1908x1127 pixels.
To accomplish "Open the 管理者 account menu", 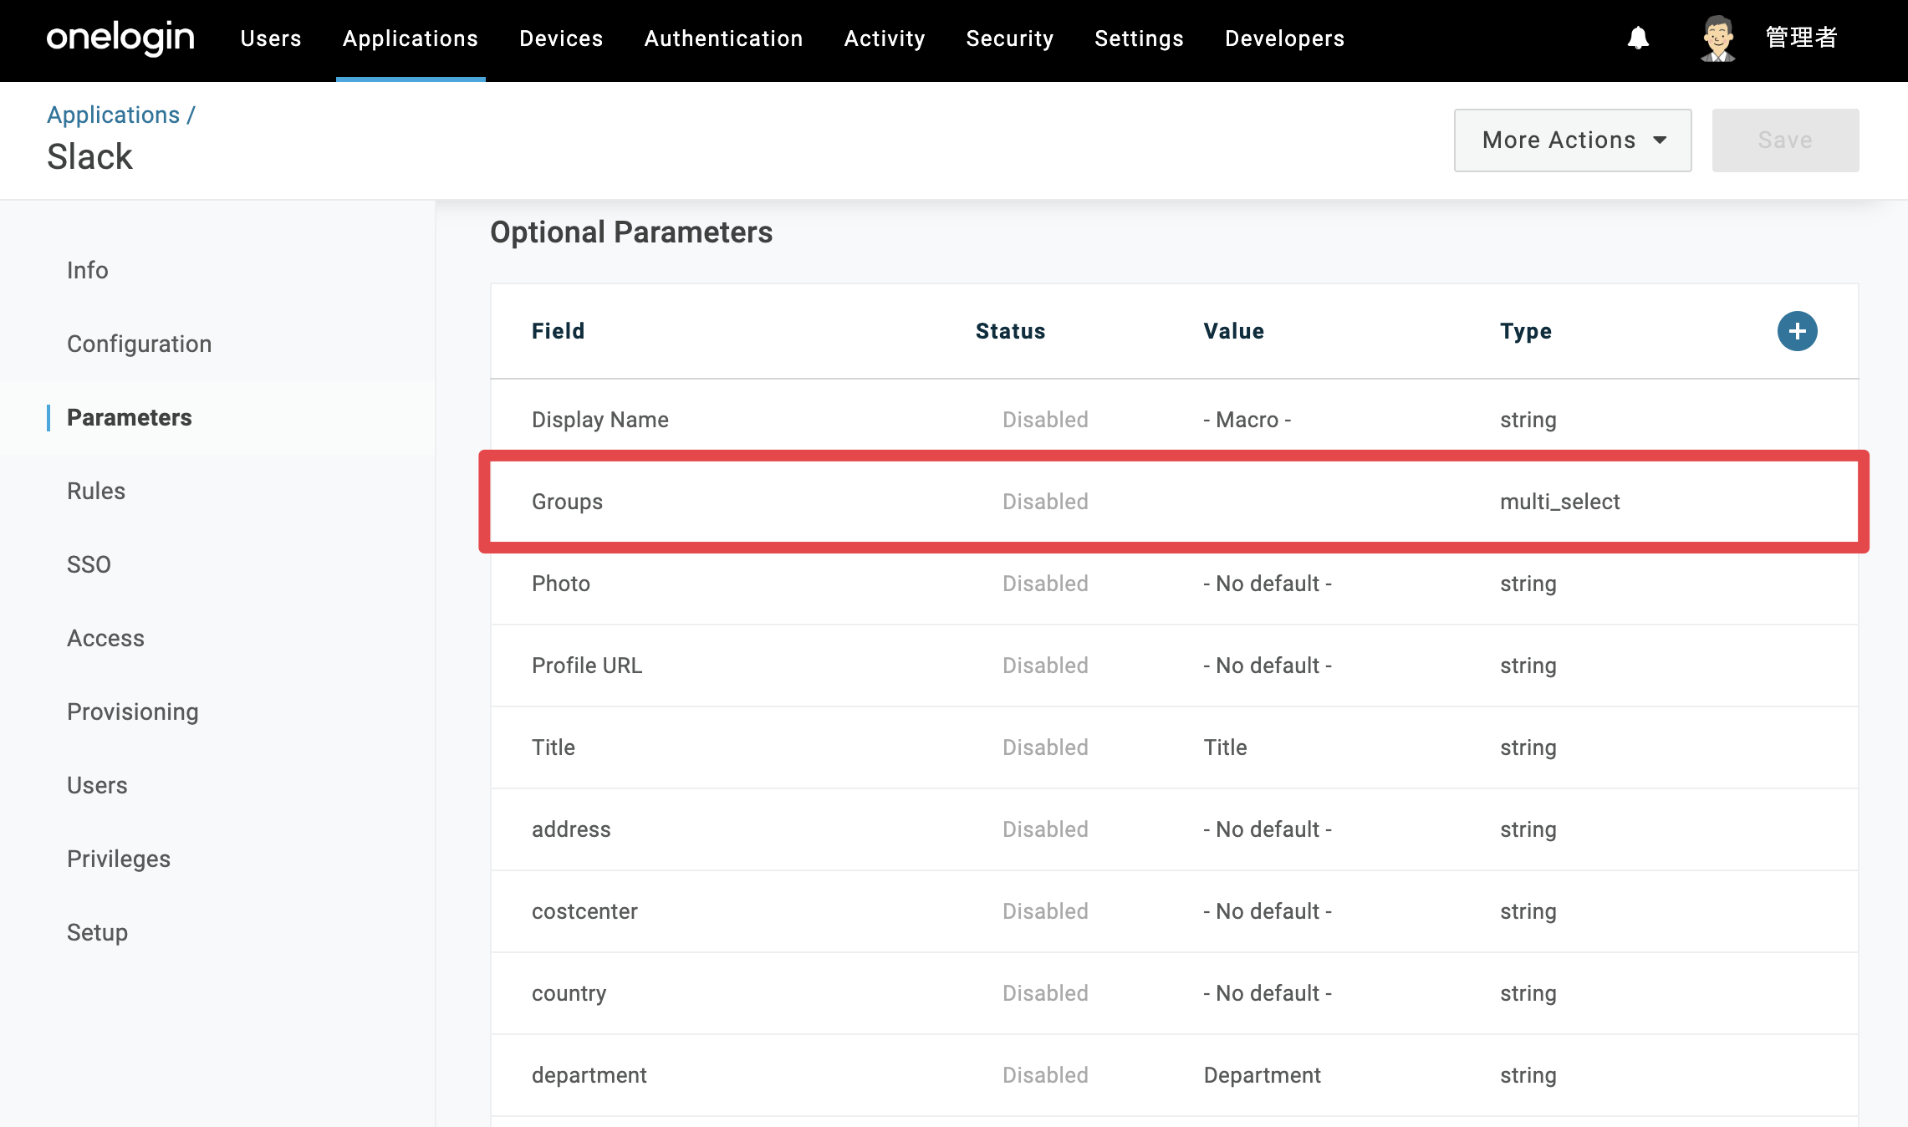I will point(1801,38).
